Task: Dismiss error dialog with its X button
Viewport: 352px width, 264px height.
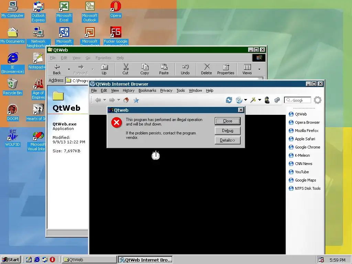Action: coord(241,110)
